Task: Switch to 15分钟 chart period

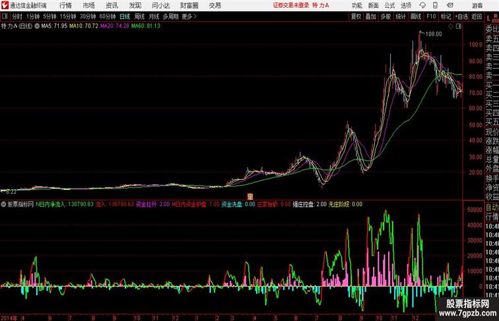Action: 68,16
